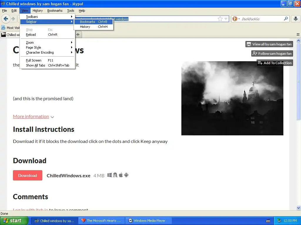The image size is (301, 225).
Task: Click the Chilled windows tab favicon
Action: coord(4,35)
